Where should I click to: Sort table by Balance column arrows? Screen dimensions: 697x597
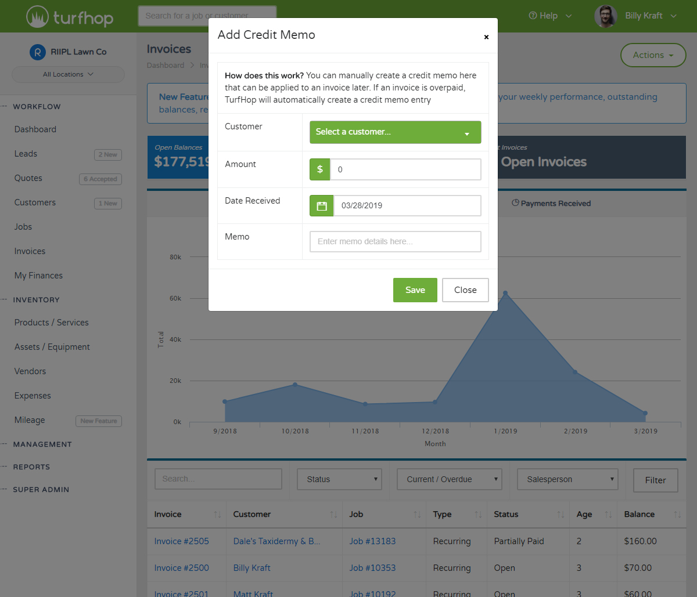point(677,515)
